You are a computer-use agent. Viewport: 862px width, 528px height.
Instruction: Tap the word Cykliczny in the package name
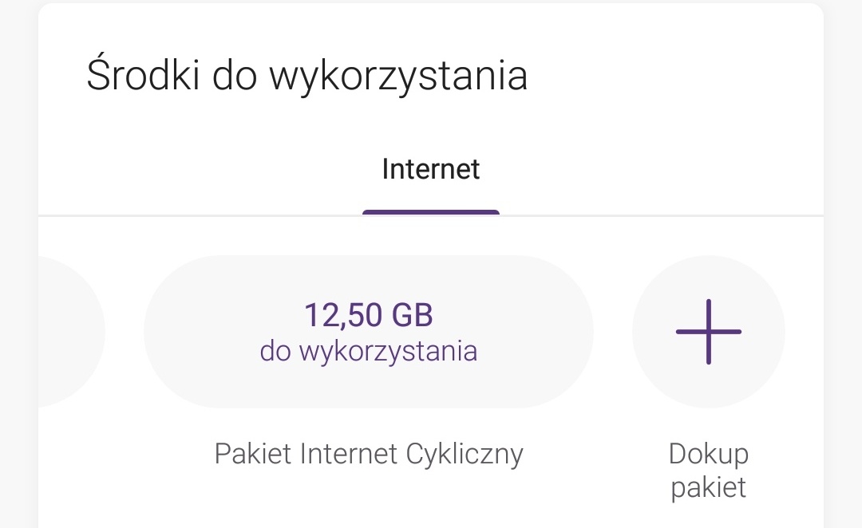tap(465, 454)
